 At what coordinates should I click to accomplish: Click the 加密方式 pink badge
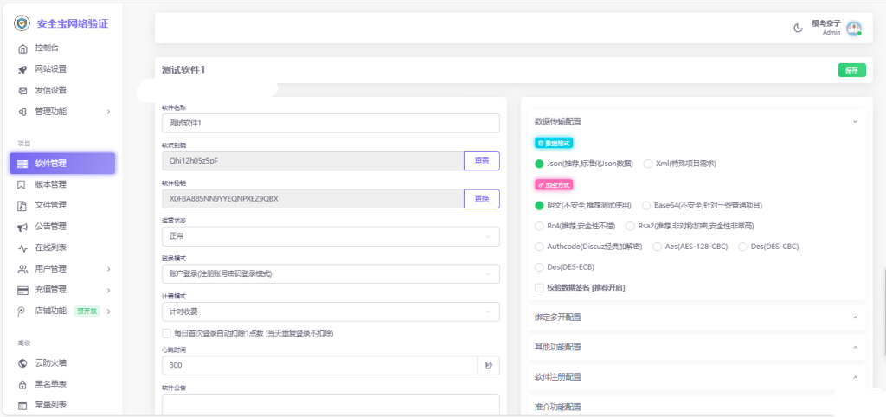pos(555,185)
